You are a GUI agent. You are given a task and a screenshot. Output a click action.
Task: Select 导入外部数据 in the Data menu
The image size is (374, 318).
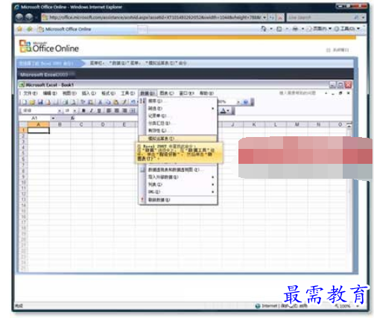(x=178, y=177)
